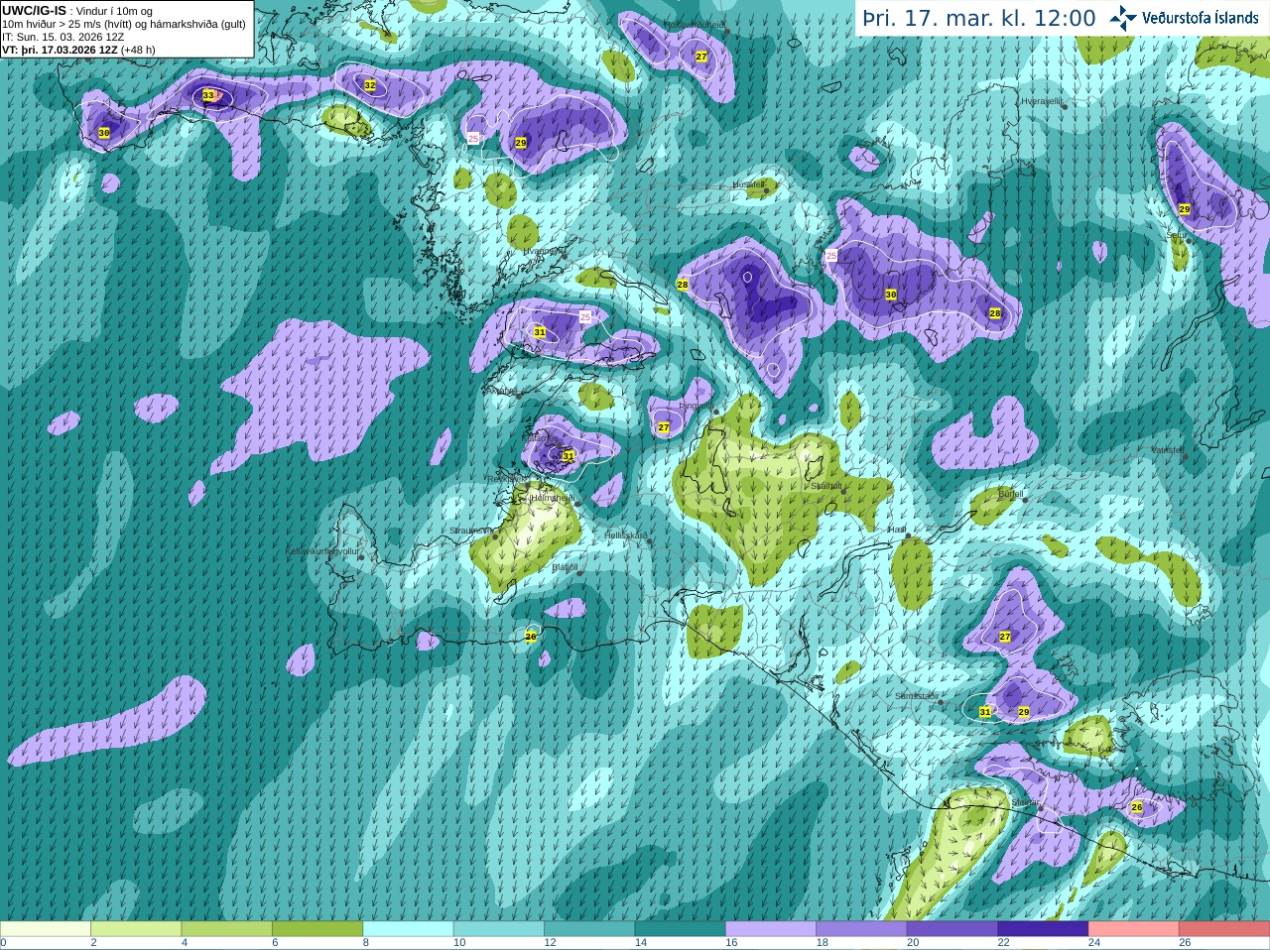Click the Skálholt station label
Screen dimensions: 1270x950
coord(826,486)
